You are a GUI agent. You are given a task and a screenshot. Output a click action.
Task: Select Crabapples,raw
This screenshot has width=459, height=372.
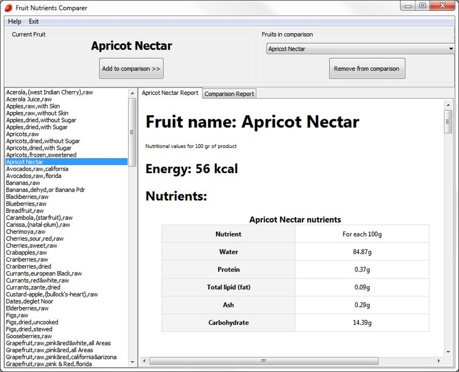67,253
